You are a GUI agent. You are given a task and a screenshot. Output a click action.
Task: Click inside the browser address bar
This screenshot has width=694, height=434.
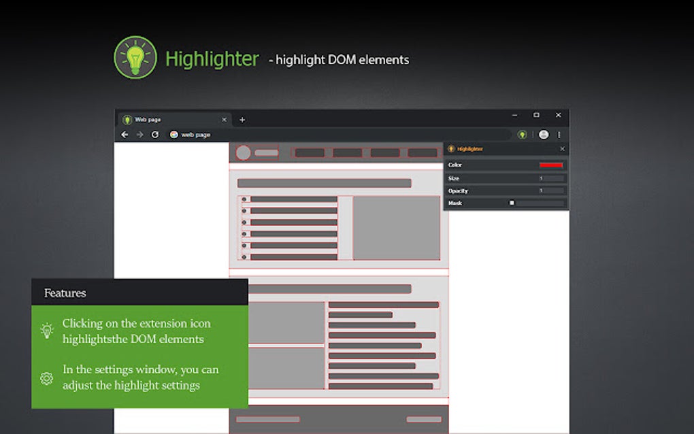tap(306, 135)
